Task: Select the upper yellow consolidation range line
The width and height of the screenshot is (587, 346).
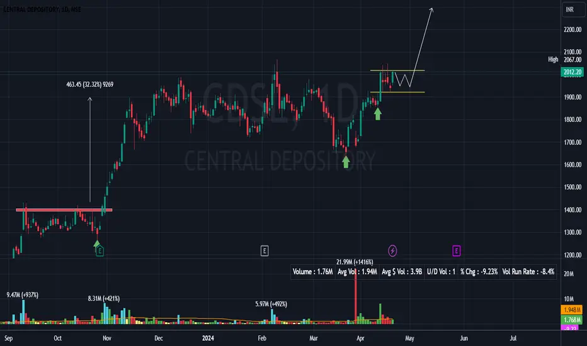Action: click(397, 70)
